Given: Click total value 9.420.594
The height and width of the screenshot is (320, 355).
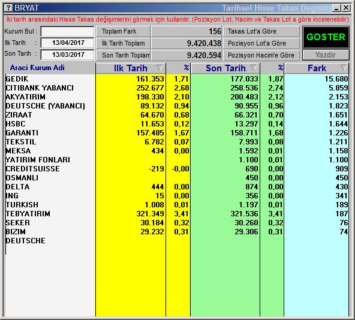Looking at the screenshot, I should pyautogui.click(x=204, y=55).
